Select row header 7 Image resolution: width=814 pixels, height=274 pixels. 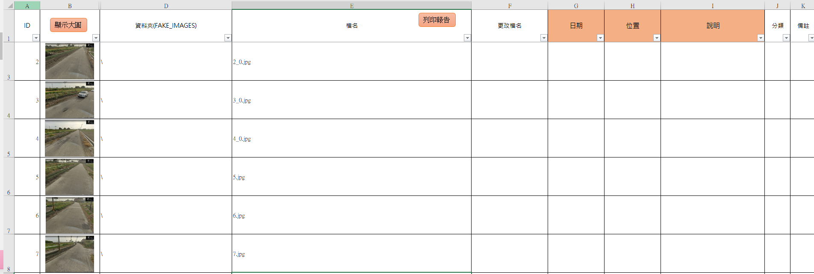[9, 215]
